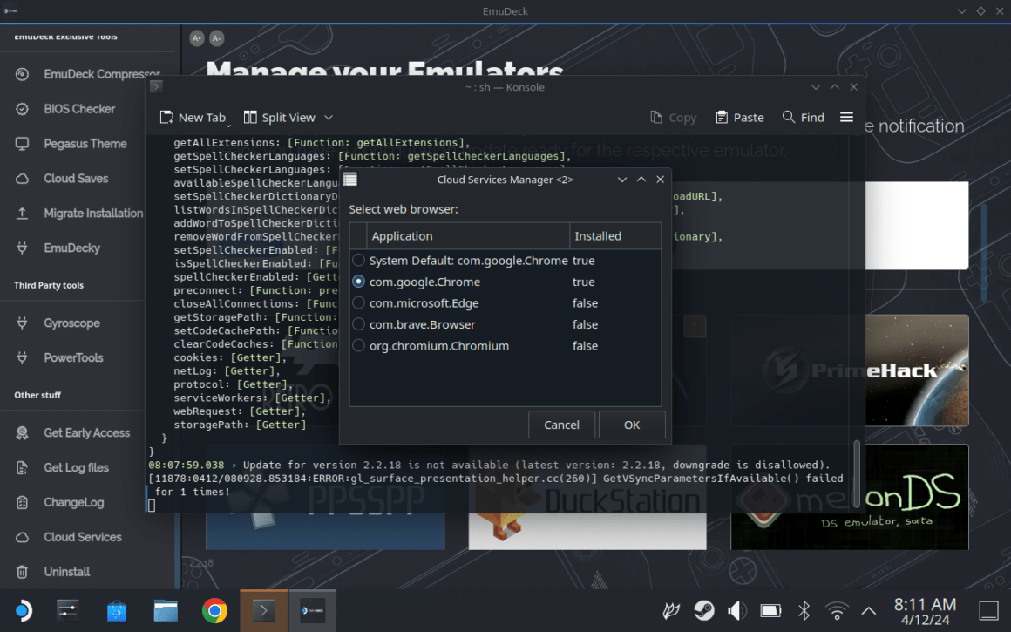Open the clock showing 8:11 AM
The height and width of the screenshot is (632, 1011).
[926, 611]
